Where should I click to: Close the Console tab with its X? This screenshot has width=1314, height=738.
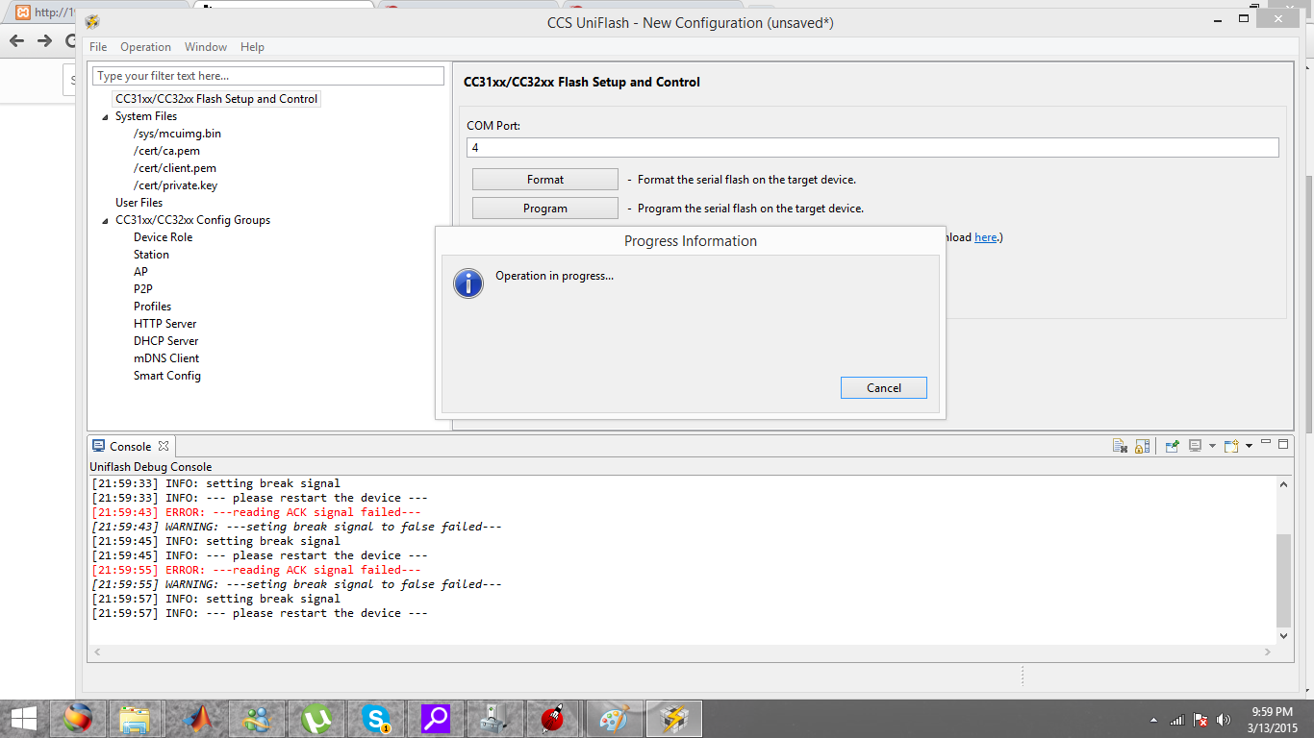[164, 446]
